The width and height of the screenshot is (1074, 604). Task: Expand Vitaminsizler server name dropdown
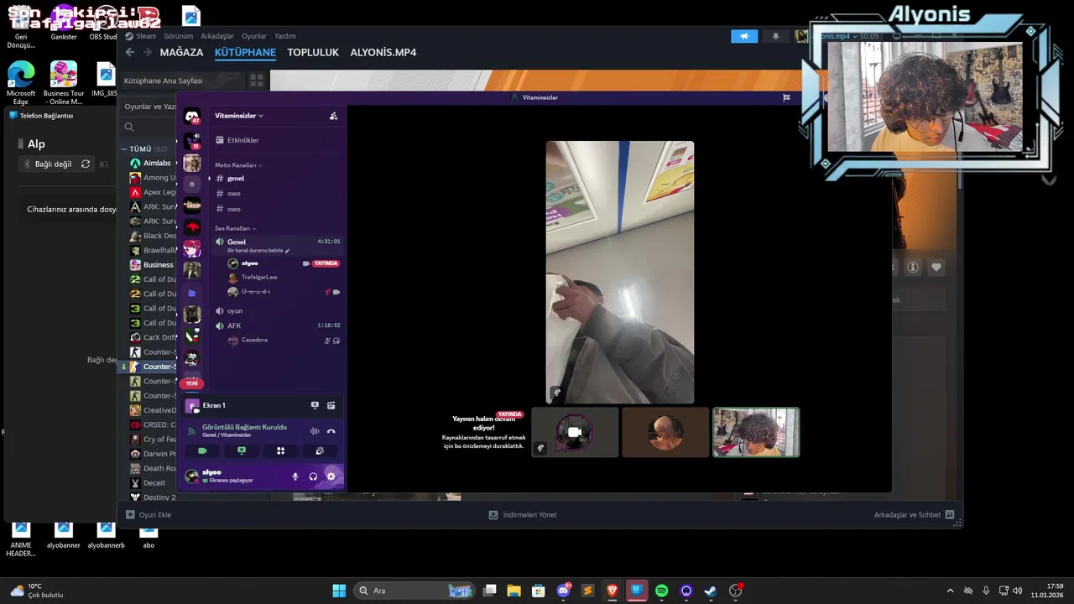239,116
